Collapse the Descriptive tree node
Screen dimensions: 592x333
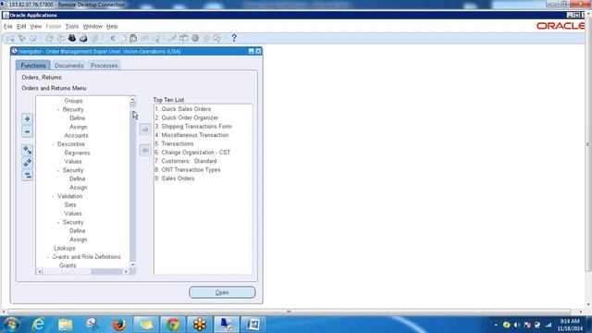(x=53, y=144)
